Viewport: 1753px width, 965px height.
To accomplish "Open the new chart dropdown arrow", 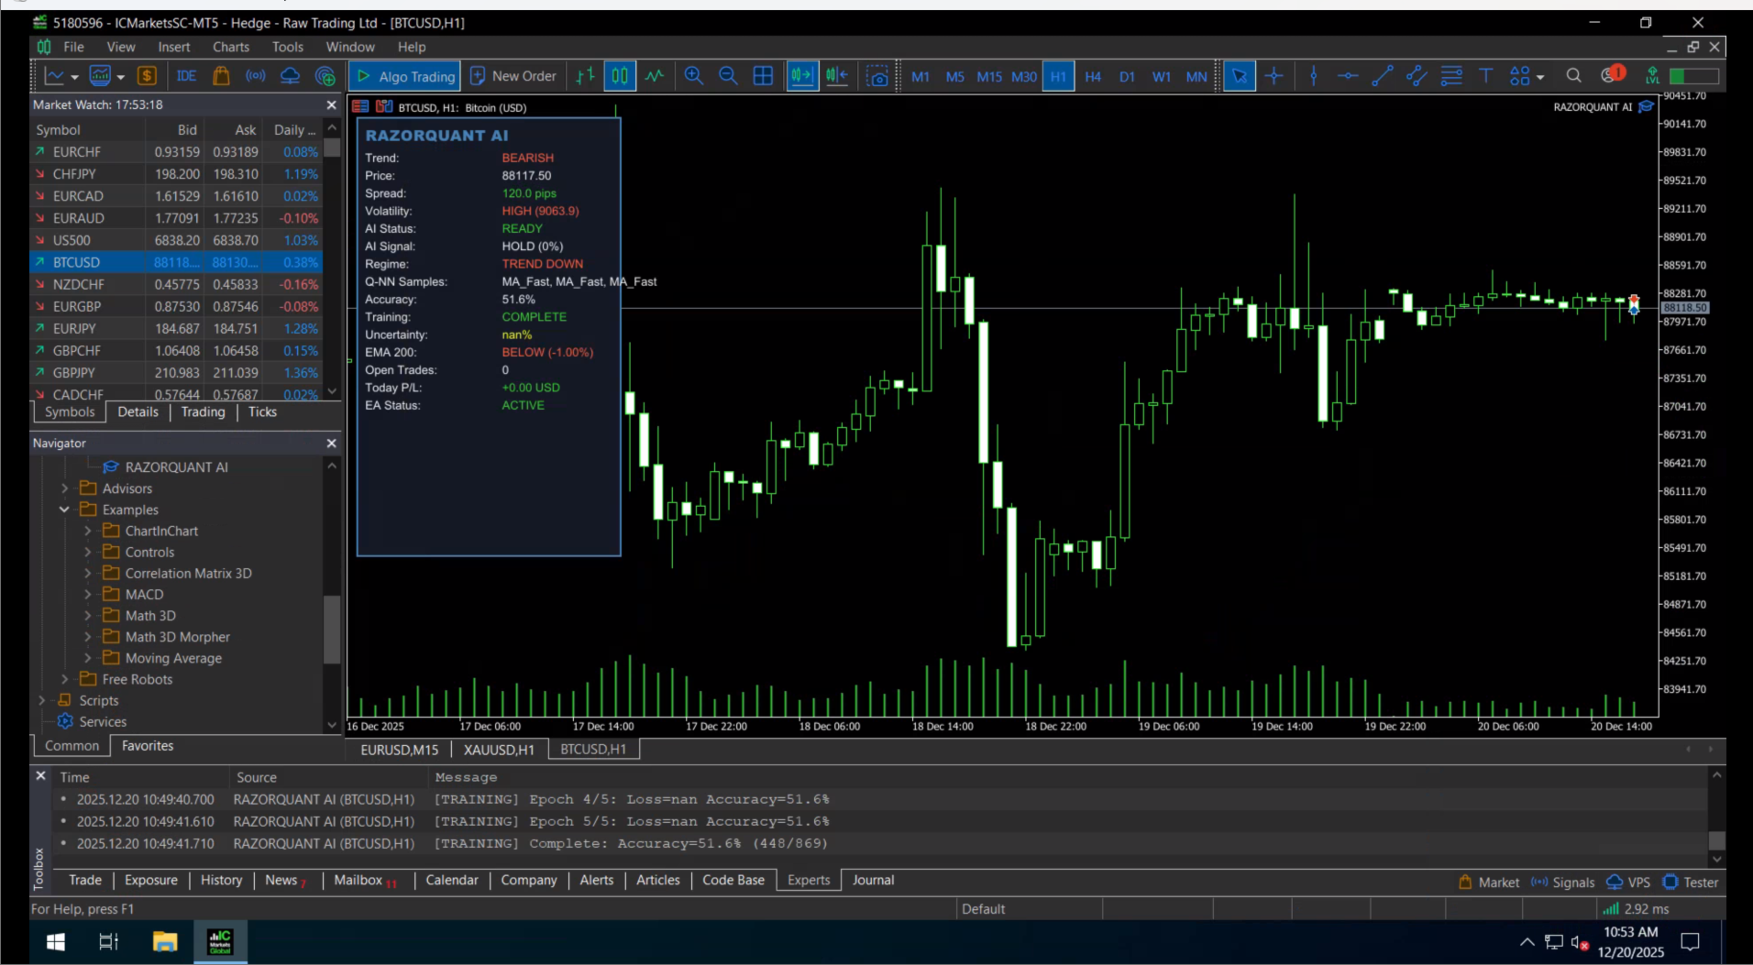I will pyautogui.click(x=74, y=77).
